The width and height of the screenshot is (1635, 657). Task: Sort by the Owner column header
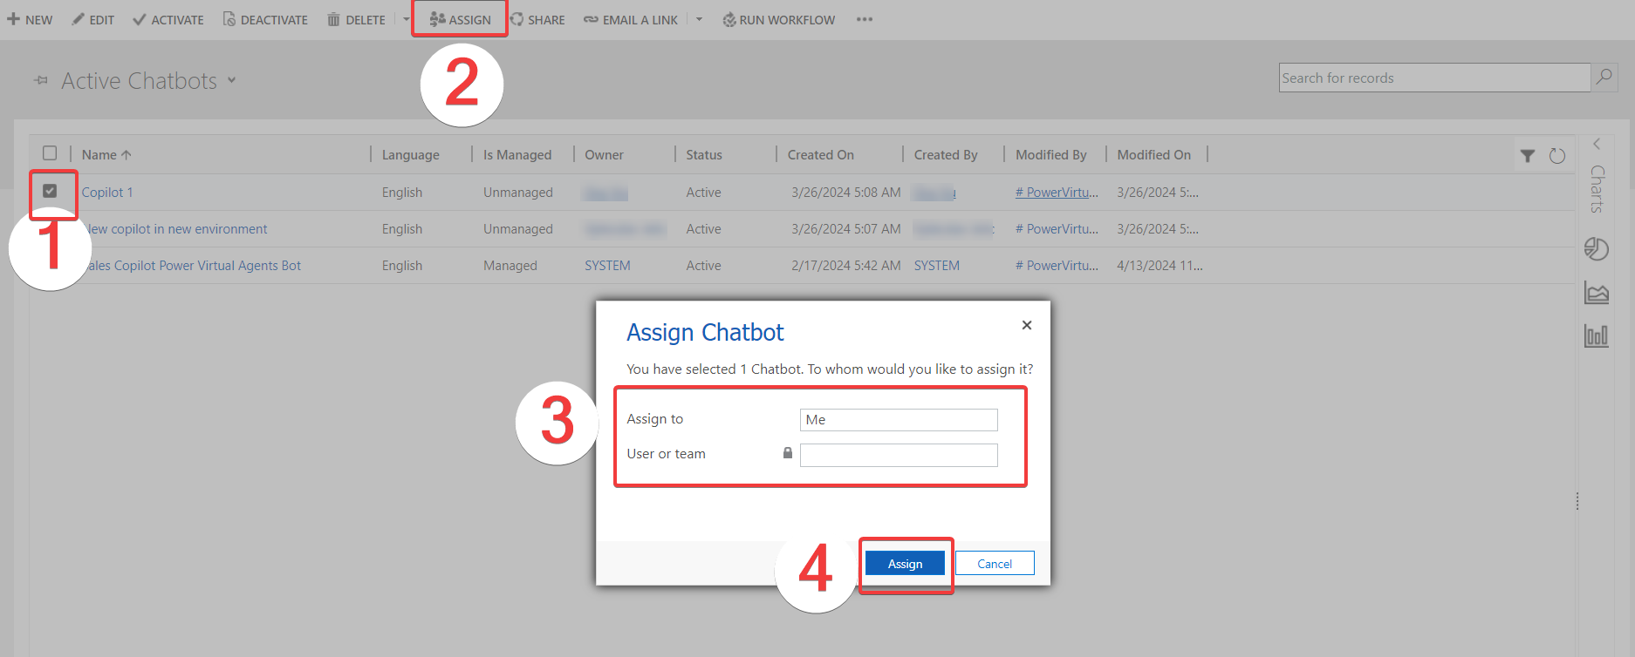click(x=604, y=154)
